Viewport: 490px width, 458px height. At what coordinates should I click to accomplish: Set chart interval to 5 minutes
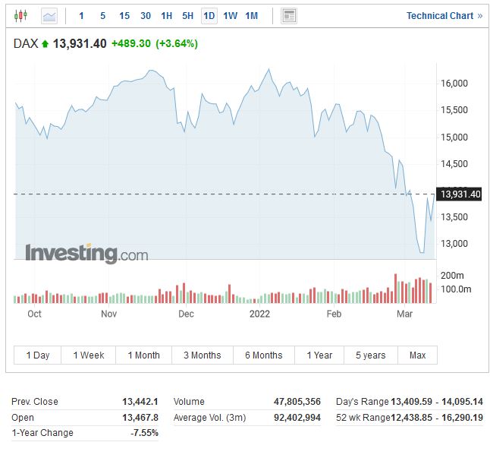click(x=102, y=15)
